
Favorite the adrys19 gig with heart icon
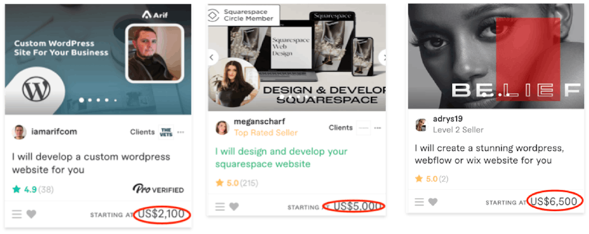[433, 202]
